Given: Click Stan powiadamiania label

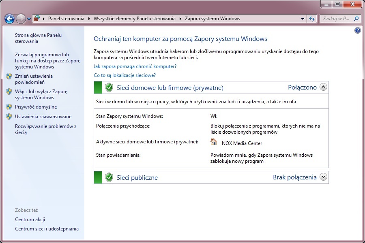Looking at the screenshot, I should (x=118, y=155).
